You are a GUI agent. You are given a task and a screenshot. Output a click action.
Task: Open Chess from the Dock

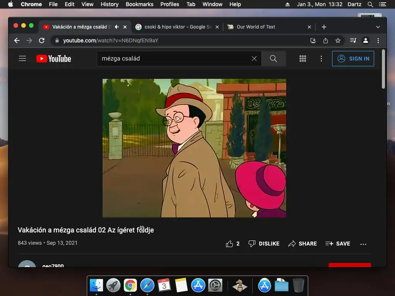(x=240, y=286)
